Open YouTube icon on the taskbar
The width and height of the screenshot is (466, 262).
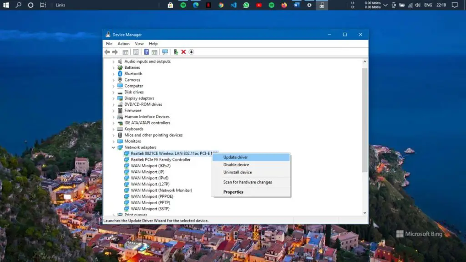[x=259, y=5]
